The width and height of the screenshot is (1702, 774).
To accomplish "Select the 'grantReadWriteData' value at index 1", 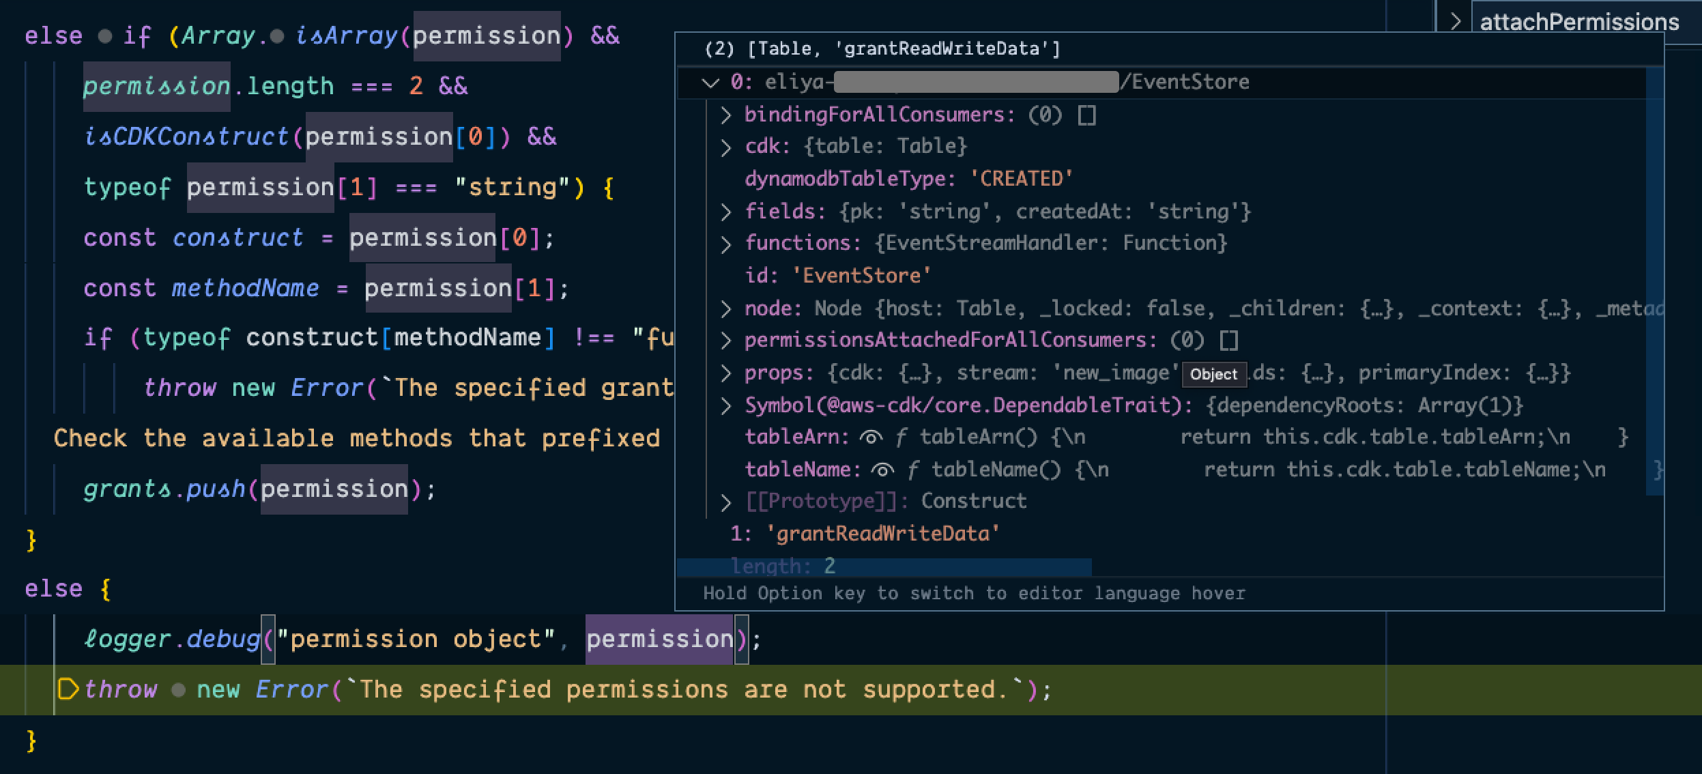I will (x=884, y=533).
